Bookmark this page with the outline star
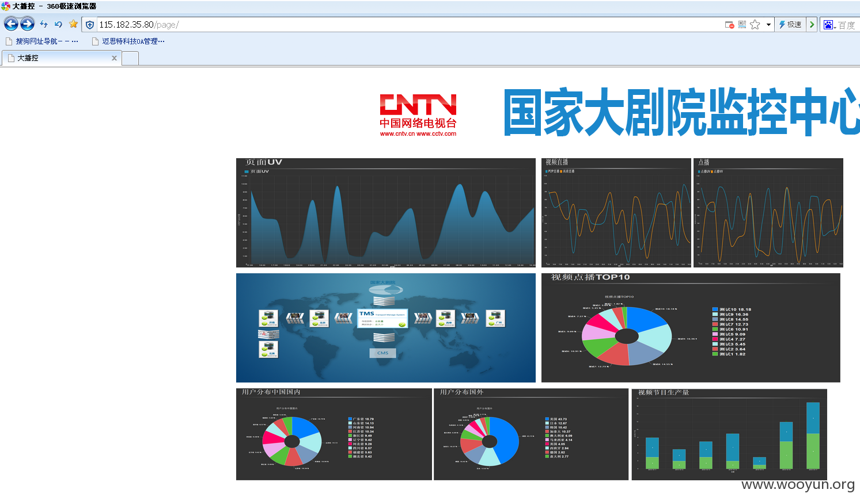Image resolution: width=860 pixels, height=501 pixels. (x=755, y=25)
